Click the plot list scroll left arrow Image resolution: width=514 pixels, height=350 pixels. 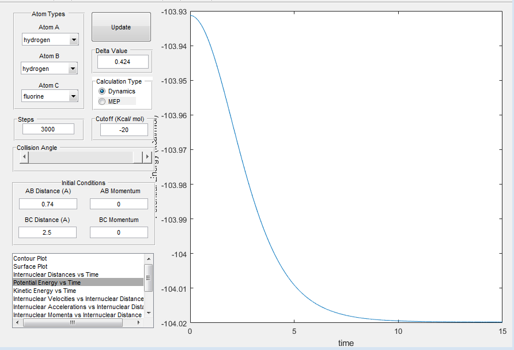point(17,323)
